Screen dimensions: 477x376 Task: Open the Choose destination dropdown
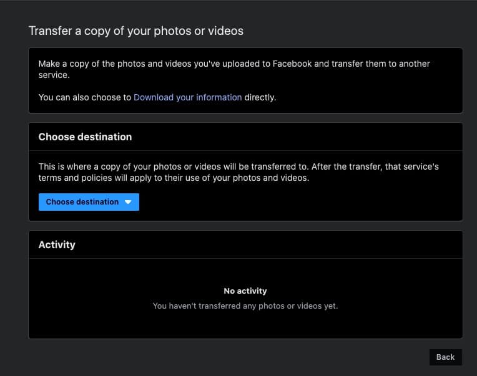[x=89, y=202]
